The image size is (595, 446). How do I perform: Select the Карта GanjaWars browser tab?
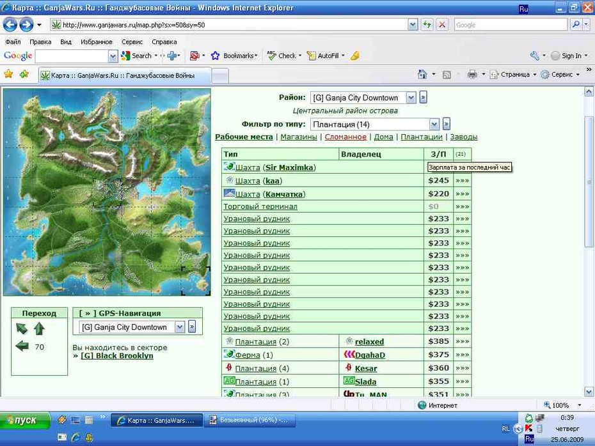pyautogui.click(x=125, y=75)
